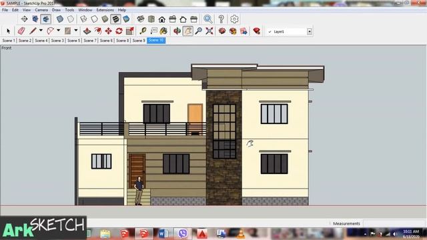Expand the shape tool dropdown arrow

pyautogui.click(x=76, y=31)
